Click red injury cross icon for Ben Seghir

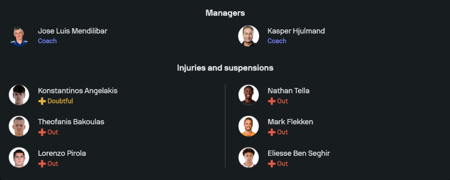(271, 164)
